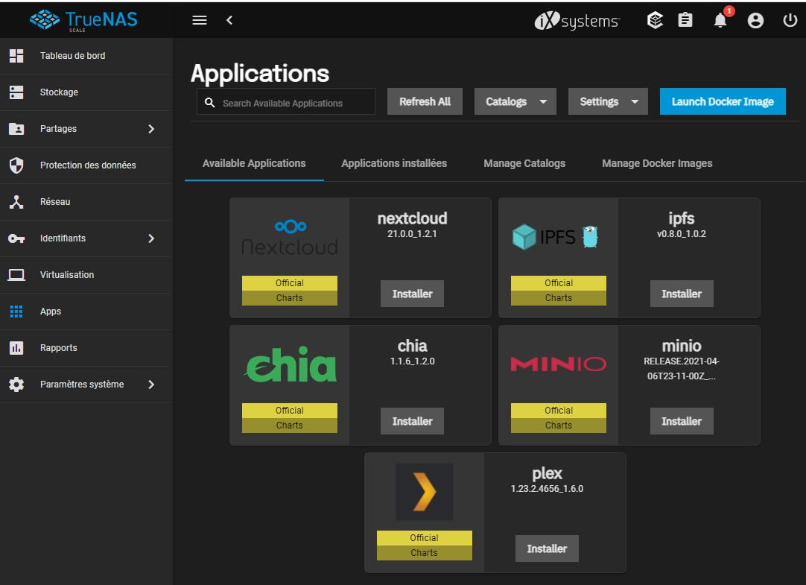Click the Rapports chart icon
Image resolution: width=806 pixels, height=585 pixels.
click(x=16, y=347)
